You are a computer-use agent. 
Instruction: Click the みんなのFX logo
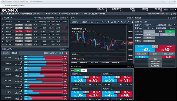point(10,10)
